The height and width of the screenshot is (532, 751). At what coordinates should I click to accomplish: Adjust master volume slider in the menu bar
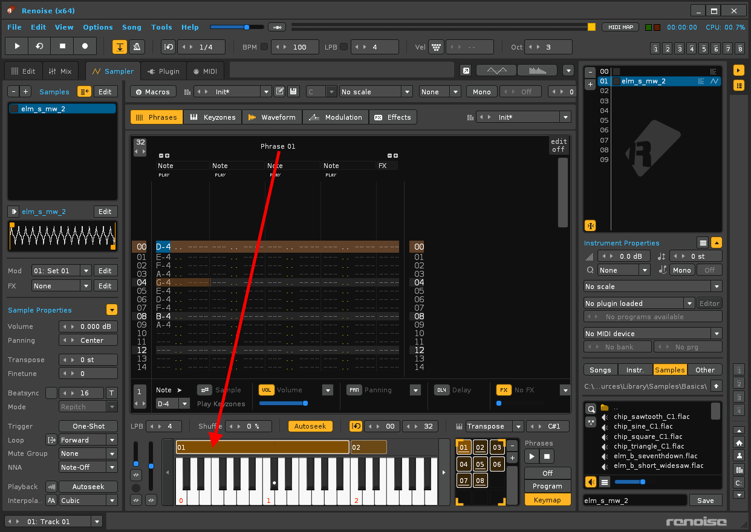click(x=236, y=27)
